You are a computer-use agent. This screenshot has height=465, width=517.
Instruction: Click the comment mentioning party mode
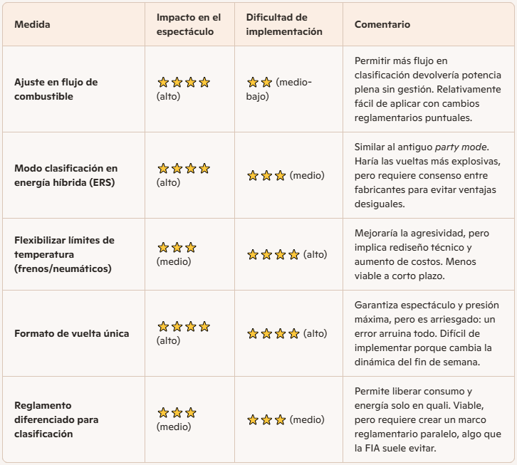[427, 175]
